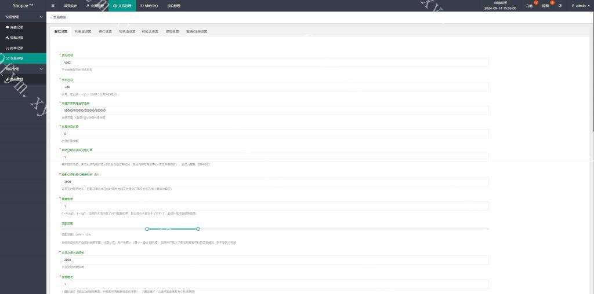Click the currency field containing VND
Viewport: 594px width, 294px height.
tap(275, 63)
